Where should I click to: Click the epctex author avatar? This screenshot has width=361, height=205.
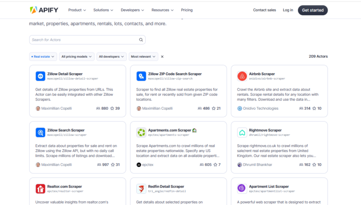(139, 165)
